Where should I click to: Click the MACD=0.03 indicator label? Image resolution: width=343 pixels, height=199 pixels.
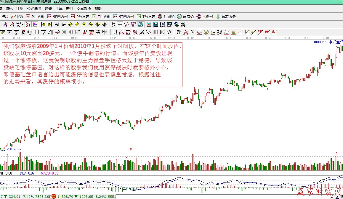(49, 173)
